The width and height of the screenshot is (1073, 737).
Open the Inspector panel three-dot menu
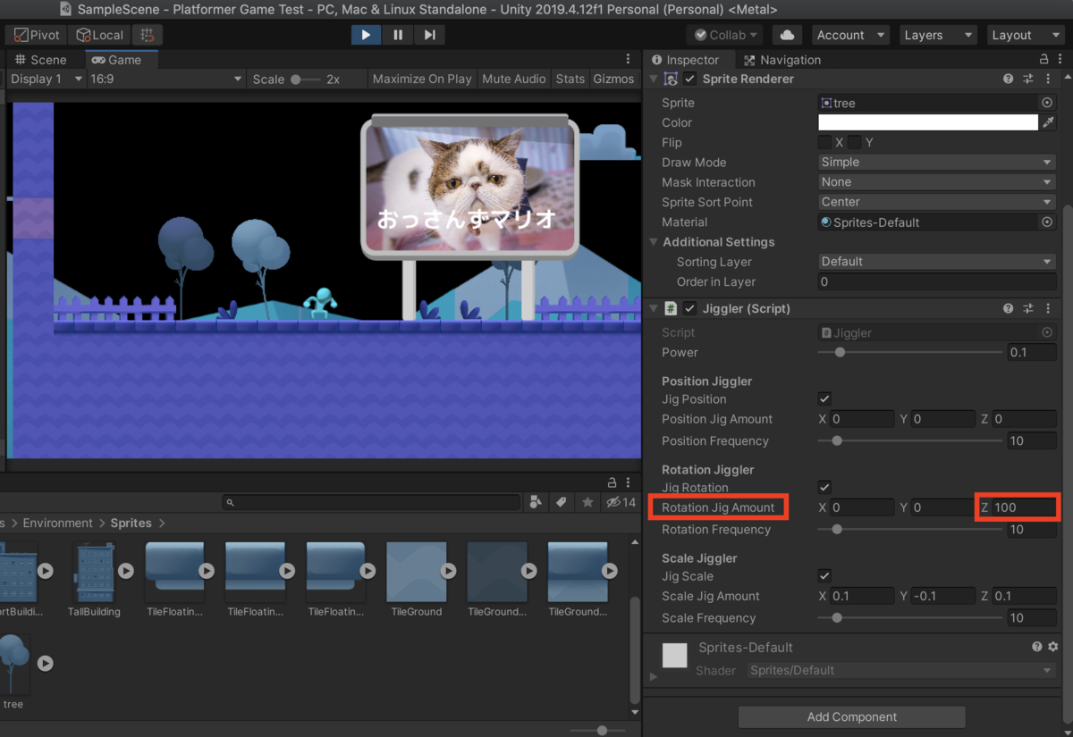coord(1060,59)
